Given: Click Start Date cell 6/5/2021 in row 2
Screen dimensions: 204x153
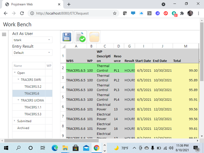Looking at the screenshot, I should (x=144, y=68).
